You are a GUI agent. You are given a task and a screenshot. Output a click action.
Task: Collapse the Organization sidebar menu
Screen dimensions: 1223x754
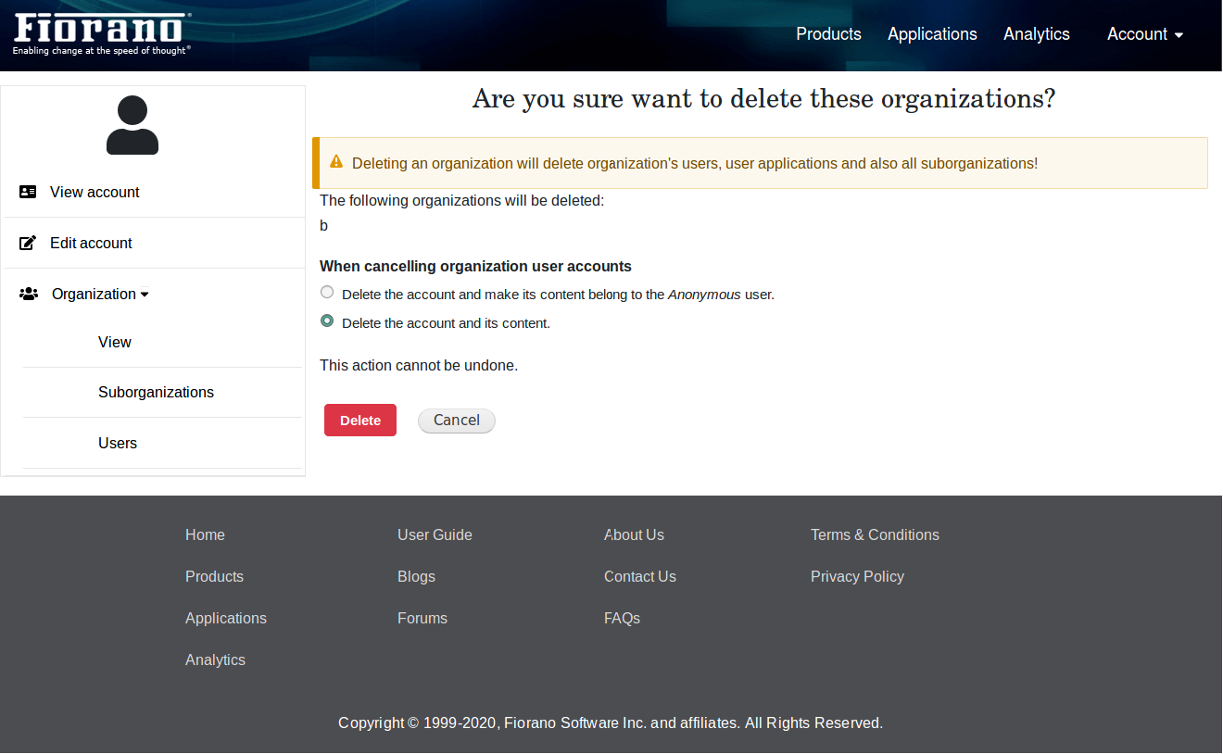coord(100,295)
